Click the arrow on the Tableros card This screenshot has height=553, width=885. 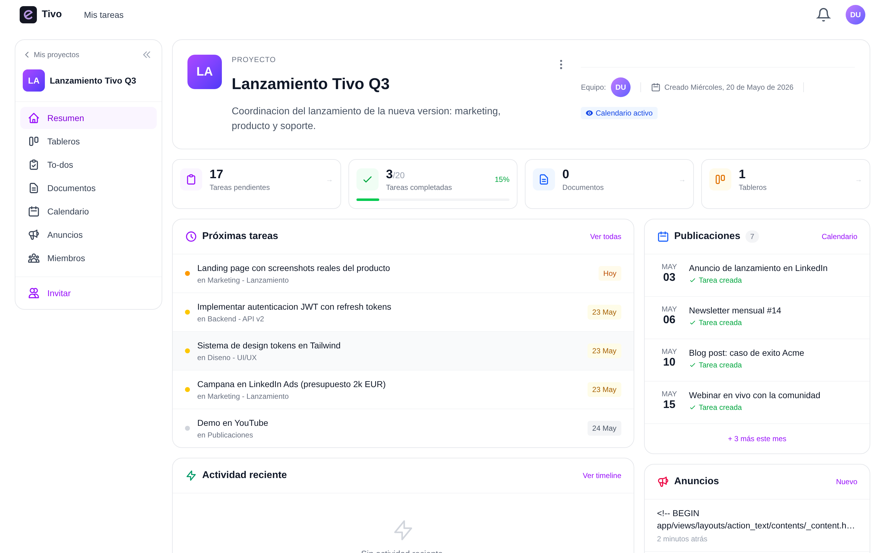coord(858,180)
